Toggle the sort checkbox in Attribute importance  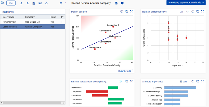[181, 82]
